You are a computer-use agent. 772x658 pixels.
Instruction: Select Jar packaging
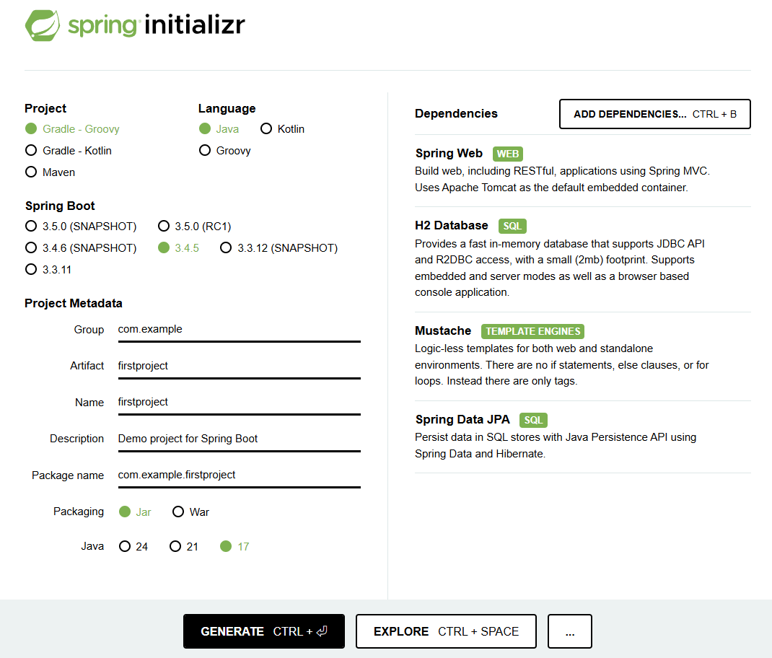(x=135, y=512)
